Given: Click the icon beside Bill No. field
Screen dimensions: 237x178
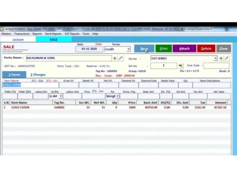Looking at the screenshot, I should click(x=181, y=66).
